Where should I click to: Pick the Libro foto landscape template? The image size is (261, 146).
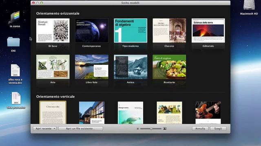pos(92,67)
